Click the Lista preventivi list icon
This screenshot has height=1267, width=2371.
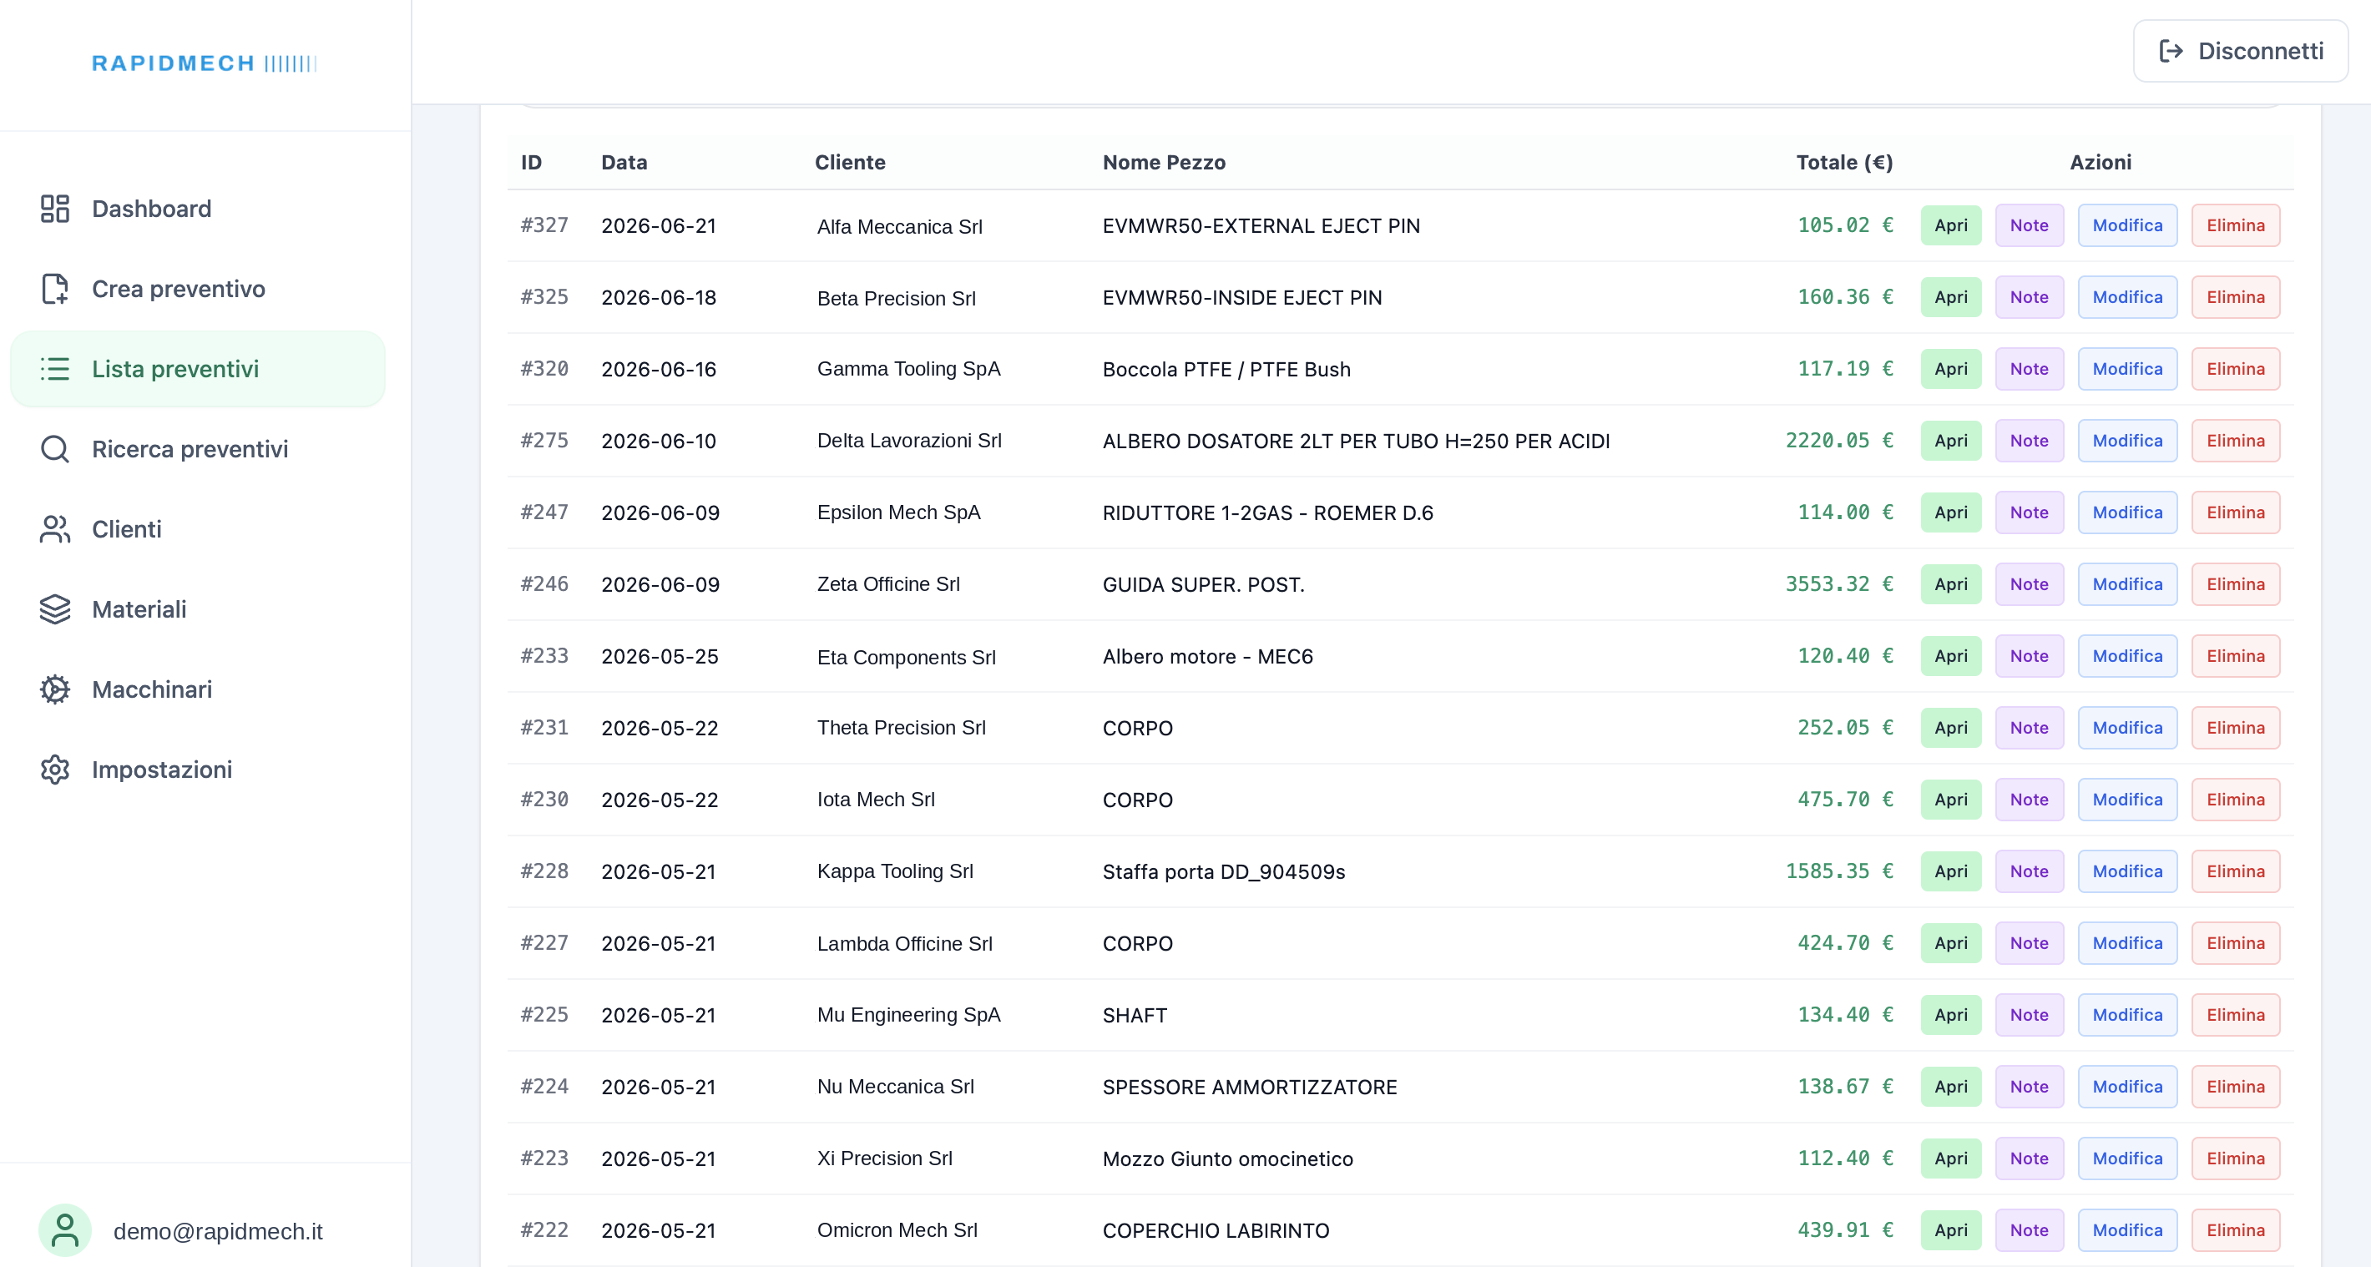[x=54, y=369]
